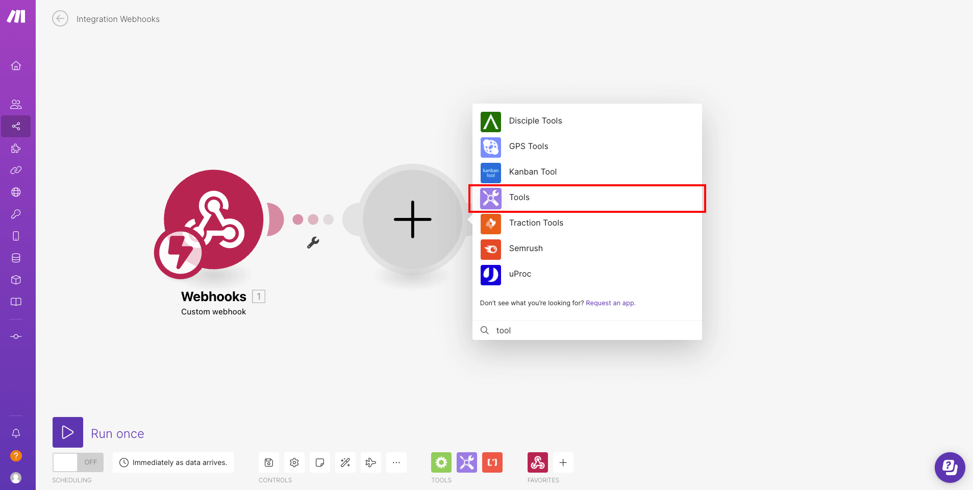Click the back arrow beside Integration Webhooks

60,19
